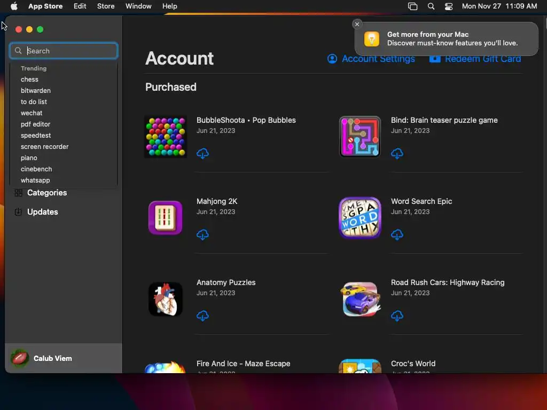Viewport: 547px width, 410px height.
Task: Click the Calub Viem avatar picture
Action: [x=20, y=358]
